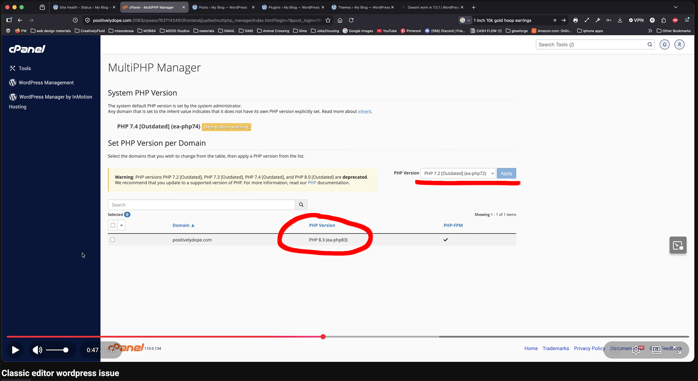698x381 pixels.
Task: Toggle the browser VPN button
Action: coord(636,20)
